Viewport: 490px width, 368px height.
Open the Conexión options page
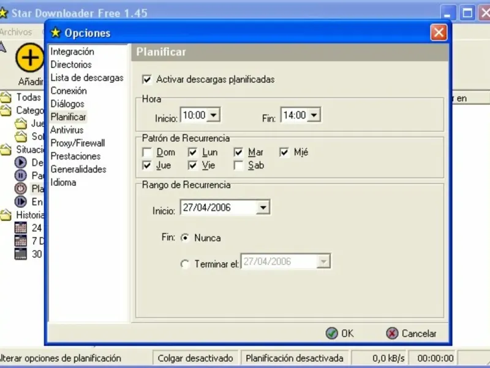coord(69,91)
